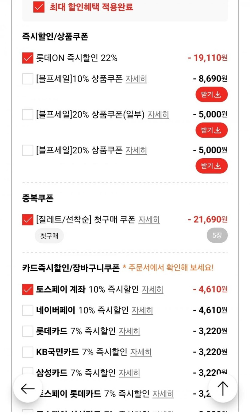Open 자세히 for 첫구매 쿠폰
Image resolution: width=250 pixels, height=415 pixels.
(x=149, y=220)
